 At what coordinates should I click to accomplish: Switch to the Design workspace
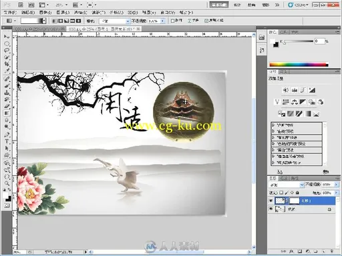coord(236,5)
